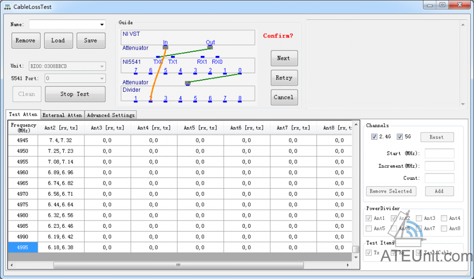The image size is (474, 279).
Task: Open the Name dropdown list
Action: [102, 25]
